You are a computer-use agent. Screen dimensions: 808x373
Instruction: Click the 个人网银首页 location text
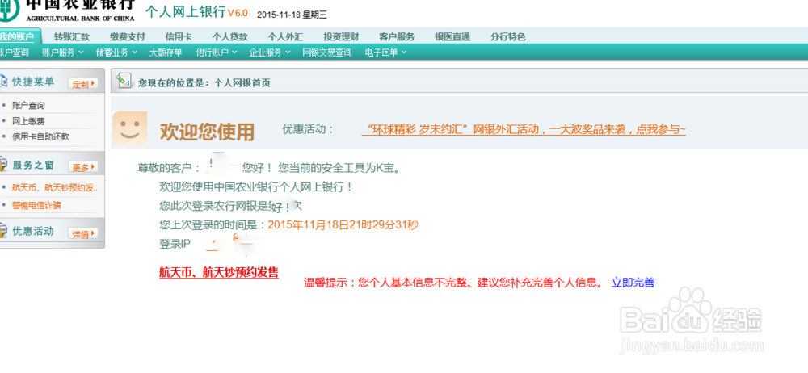pos(242,82)
